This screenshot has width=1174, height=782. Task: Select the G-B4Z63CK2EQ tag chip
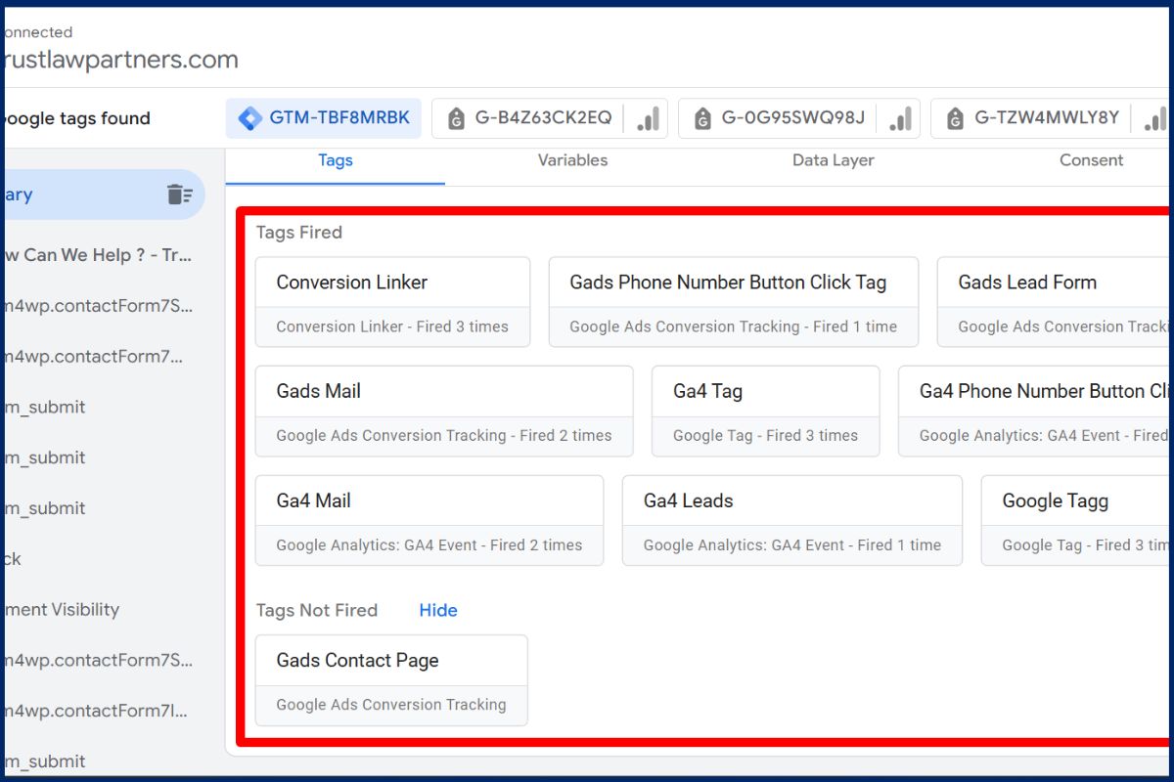tap(550, 118)
